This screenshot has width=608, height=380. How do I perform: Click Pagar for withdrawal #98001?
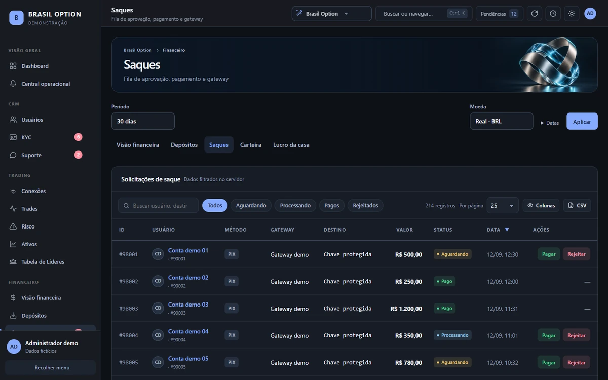549,254
